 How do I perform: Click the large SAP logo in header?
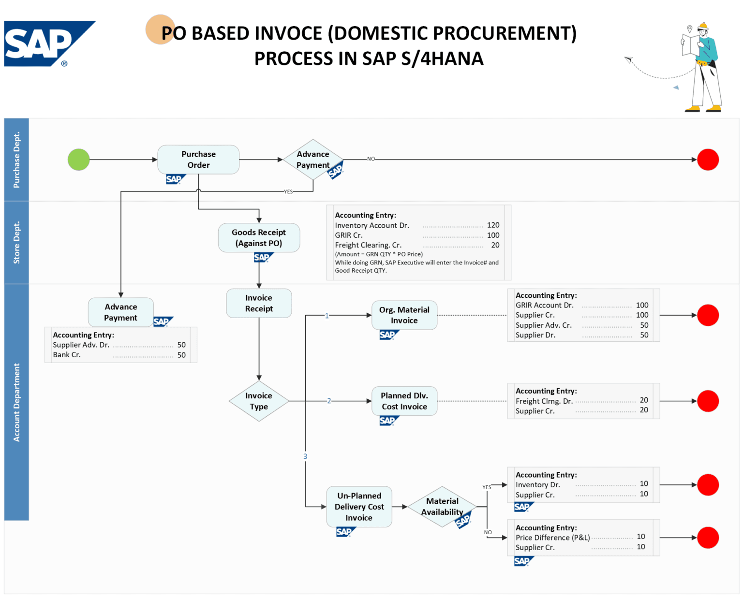(x=50, y=44)
